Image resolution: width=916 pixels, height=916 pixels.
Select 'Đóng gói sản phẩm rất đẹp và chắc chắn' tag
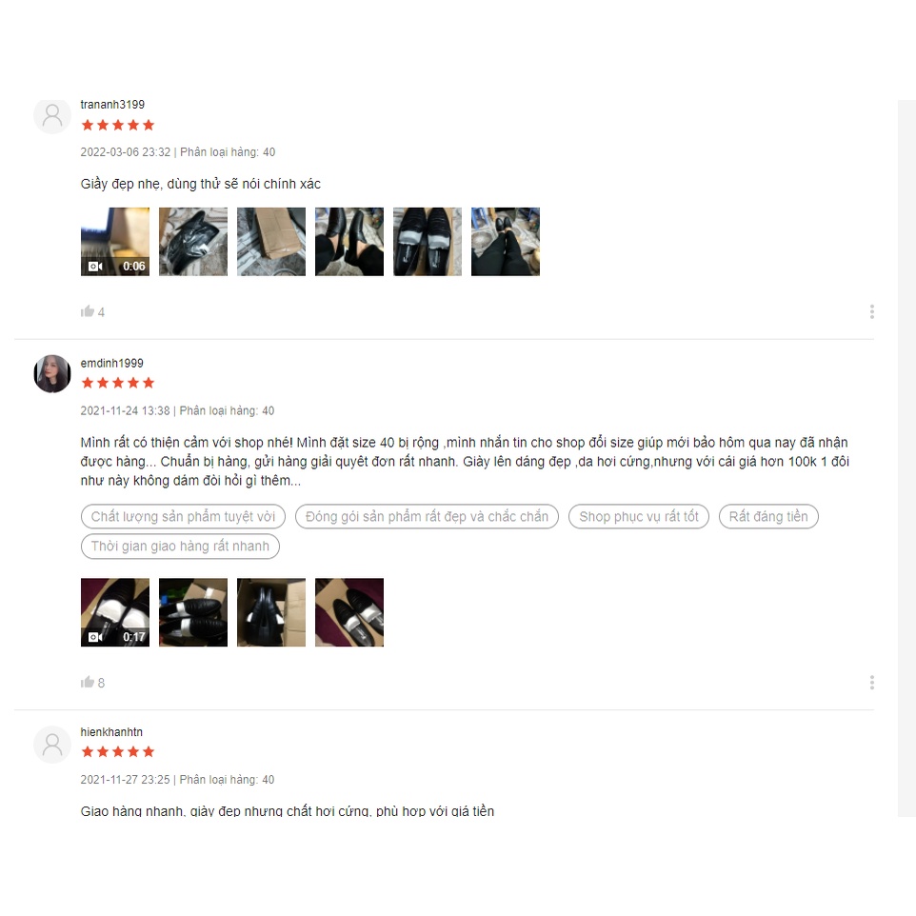[x=427, y=516]
